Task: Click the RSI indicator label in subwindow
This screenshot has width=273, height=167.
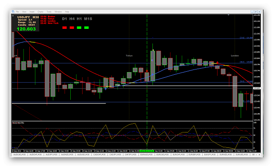Action: 18,123
